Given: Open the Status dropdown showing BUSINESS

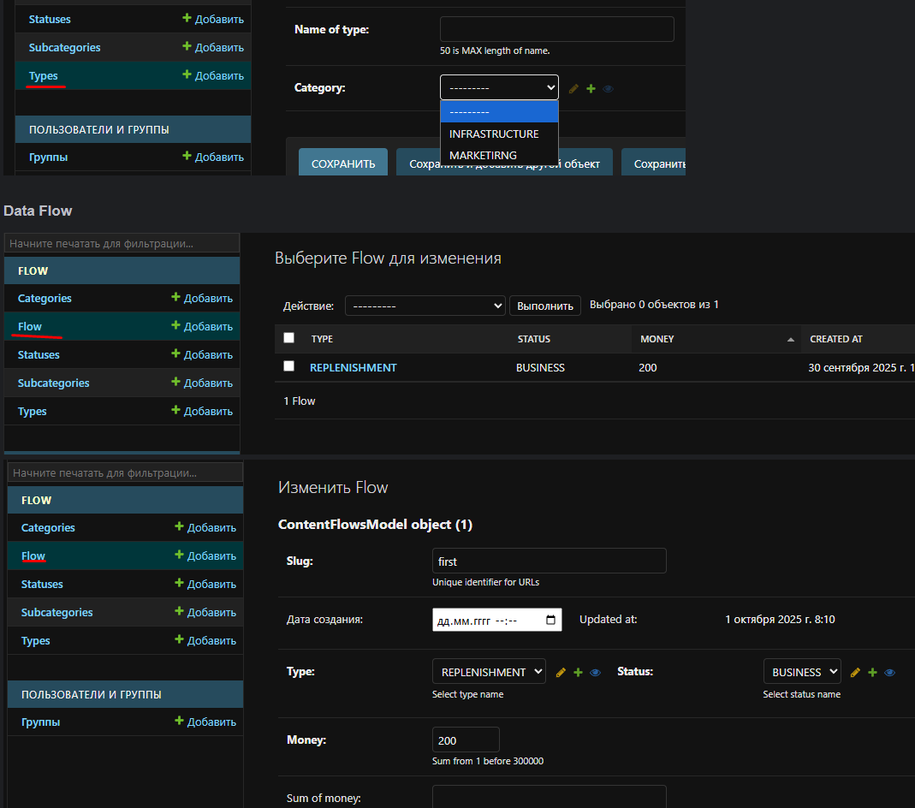Looking at the screenshot, I should pos(802,672).
